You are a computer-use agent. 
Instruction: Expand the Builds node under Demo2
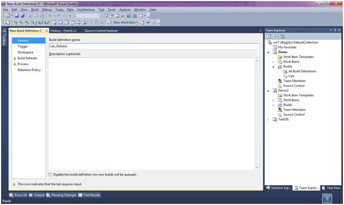coord(273,105)
